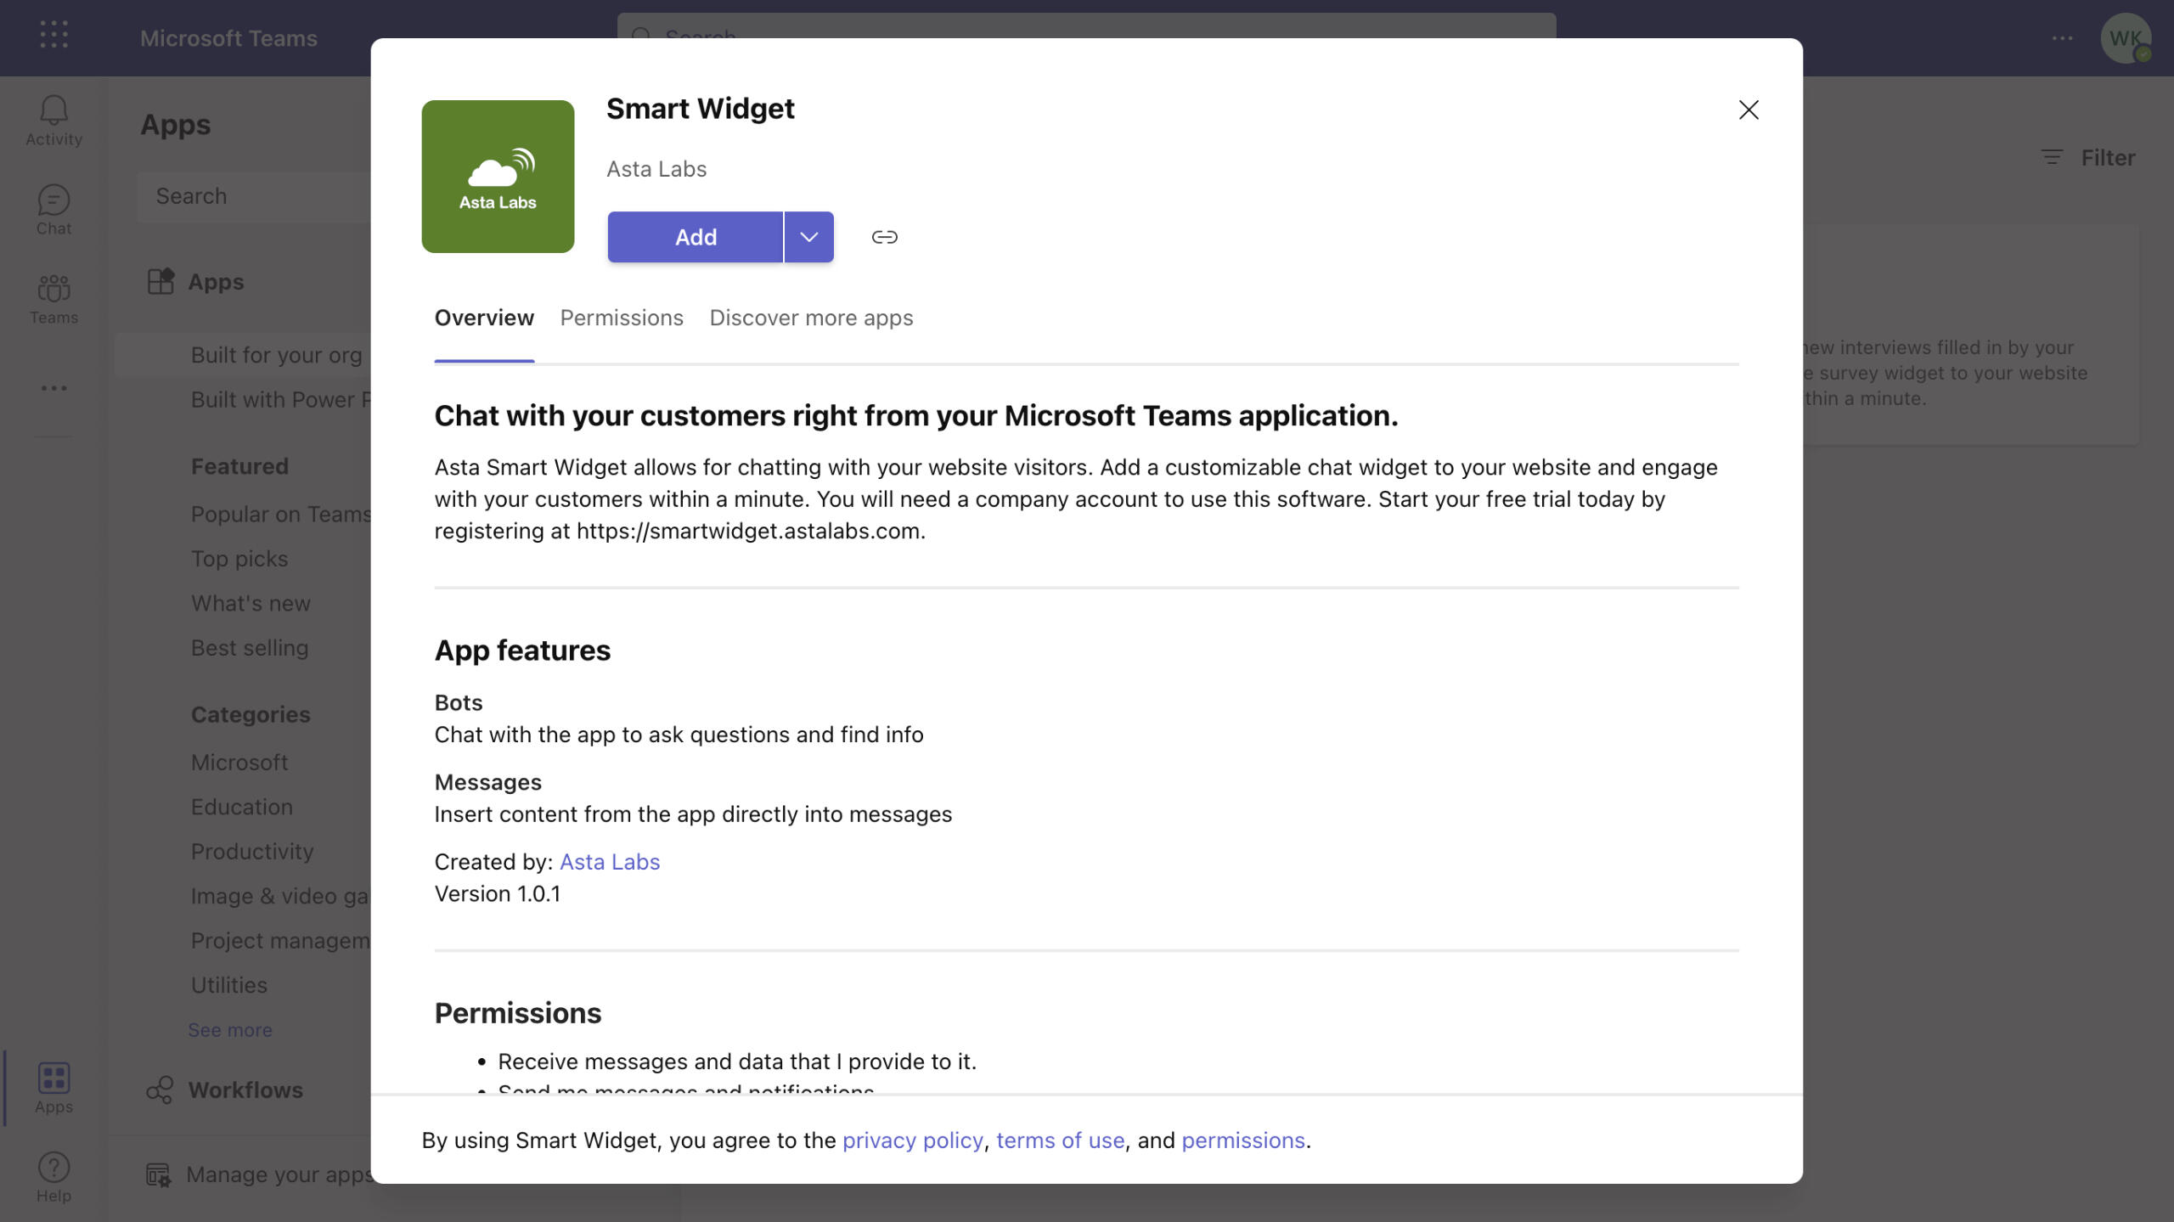Open Teams in the left rail
The image size is (2174, 1222).
coord(54,300)
